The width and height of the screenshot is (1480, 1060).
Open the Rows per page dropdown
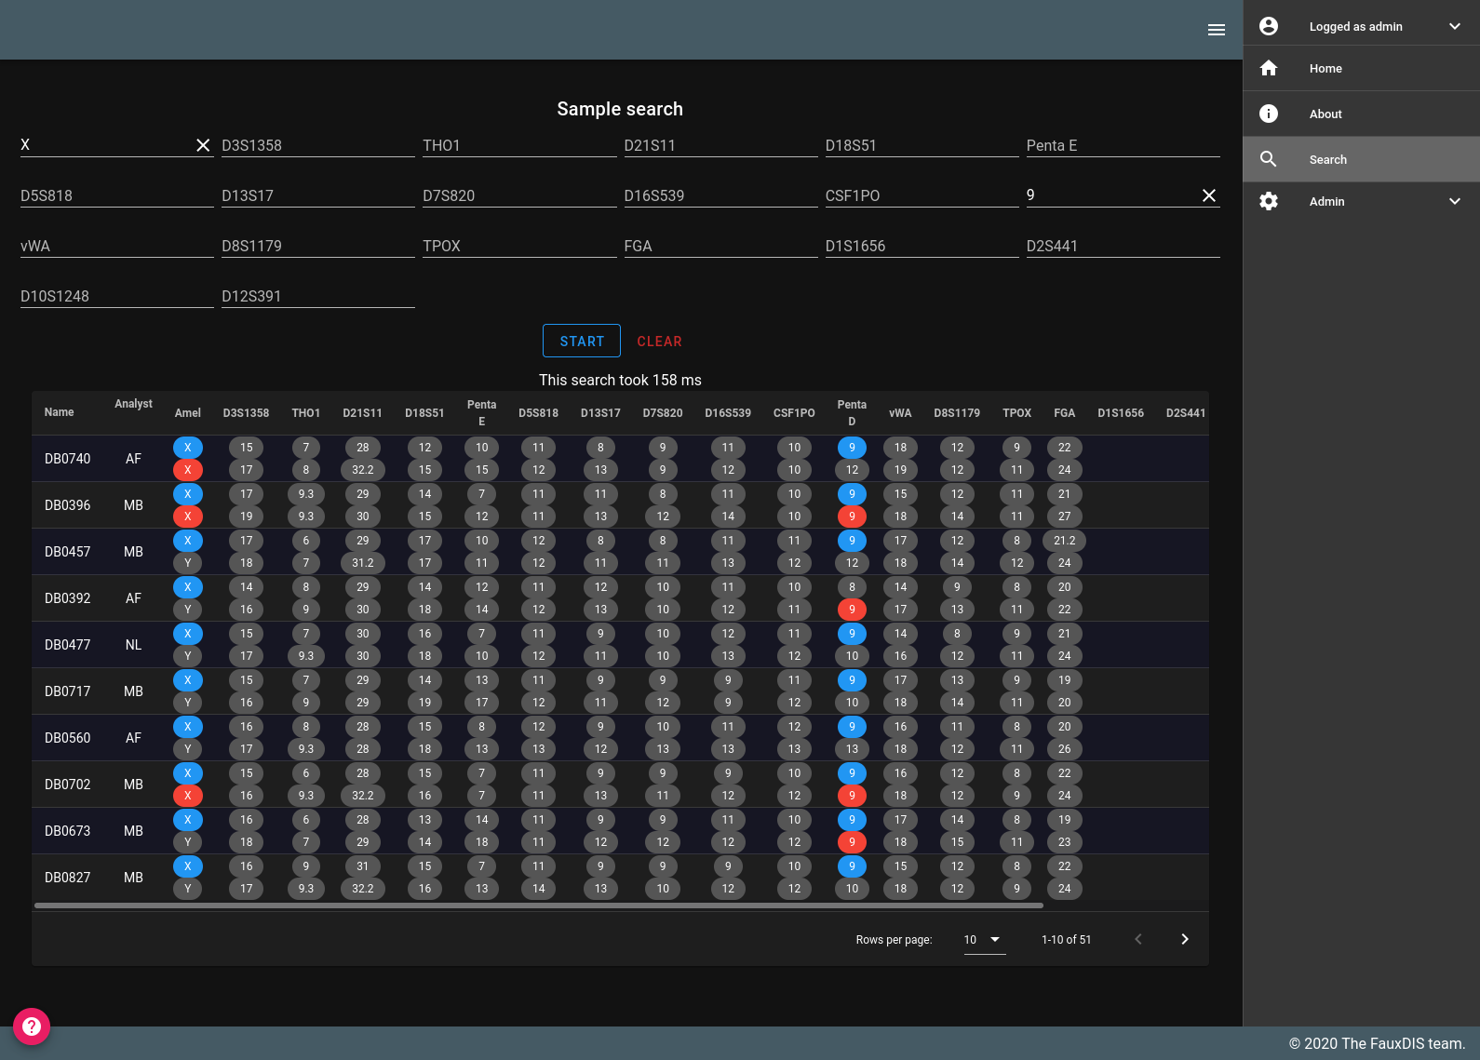pyautogui.click(x=984, y=940)
